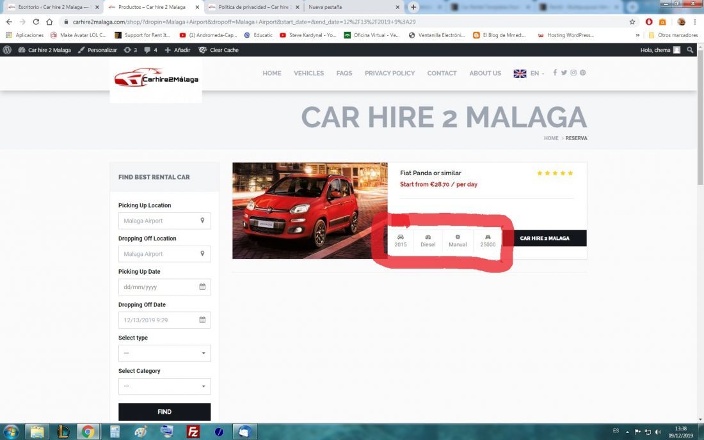
Task: Click the Picking Up Location field
Action: click(x=164, y=221)
